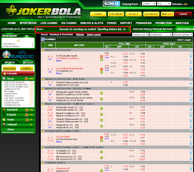The height and width of the screenshot is (172, 194).
Task: Open the All Markets dropdown
Action: [x=161, y=34]
